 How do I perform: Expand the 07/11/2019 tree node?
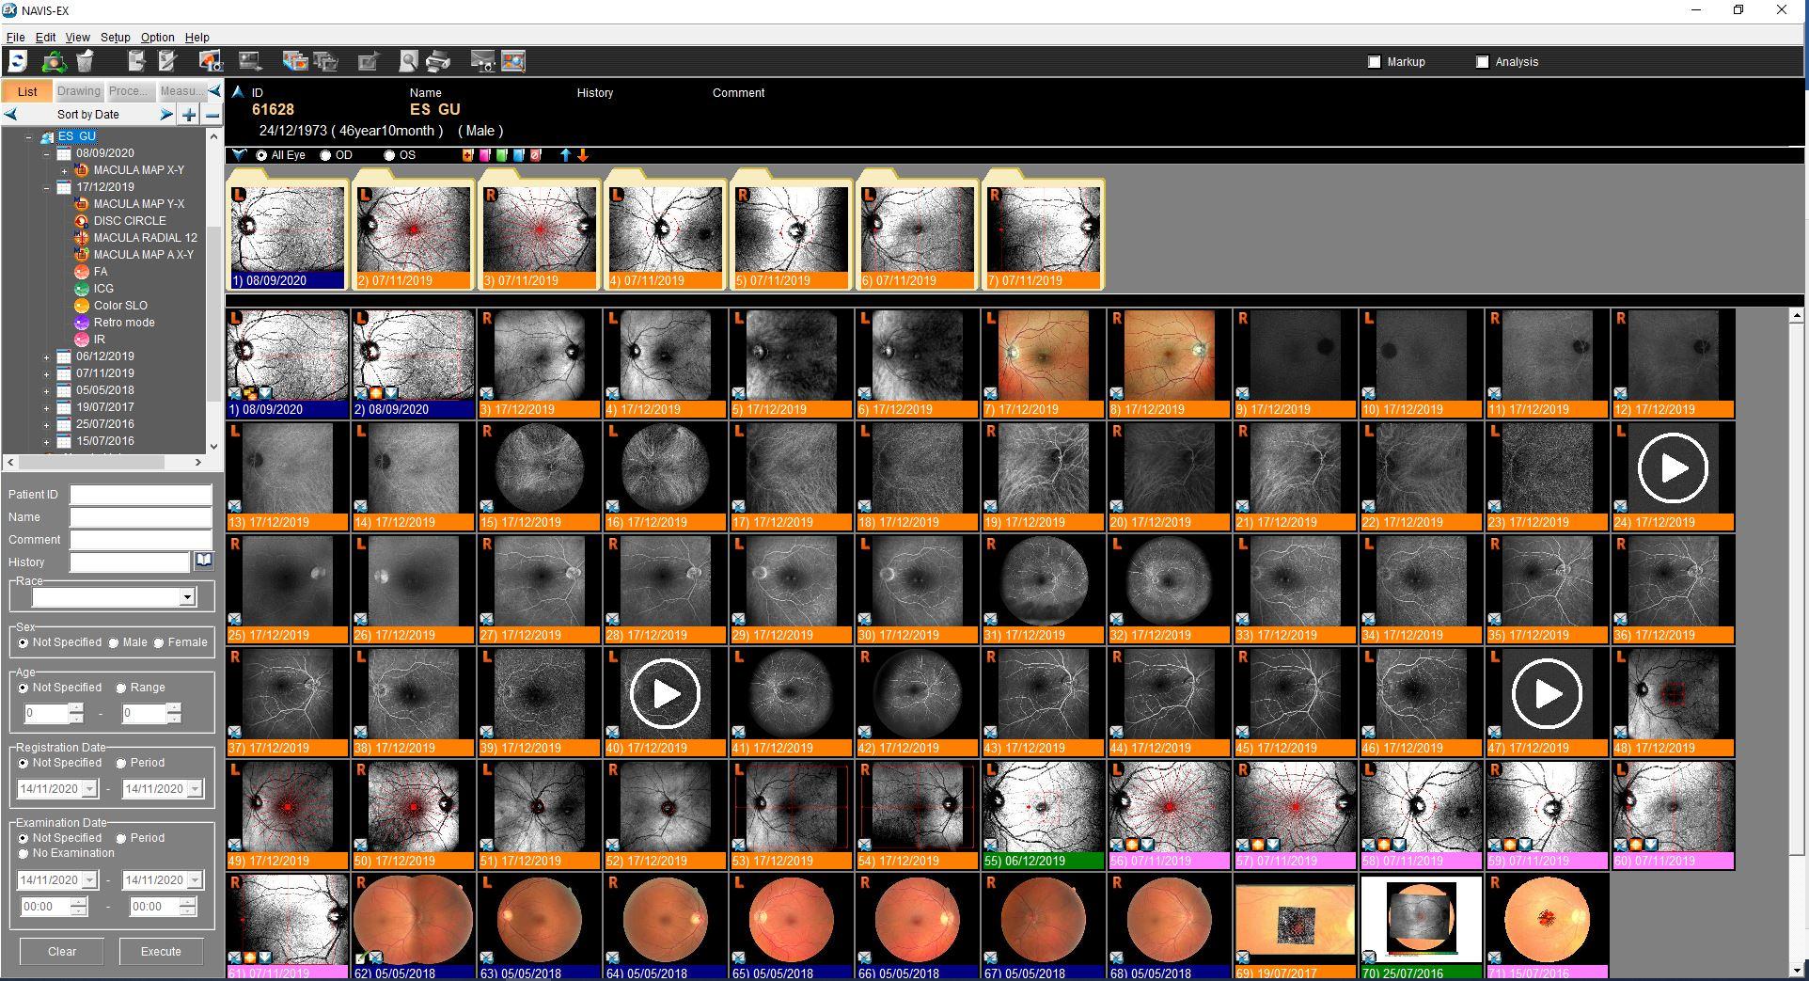(x=47, y=373)
